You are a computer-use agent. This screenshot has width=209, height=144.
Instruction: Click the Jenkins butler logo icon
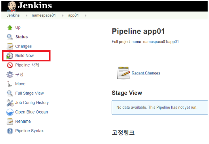coord(12,6)
